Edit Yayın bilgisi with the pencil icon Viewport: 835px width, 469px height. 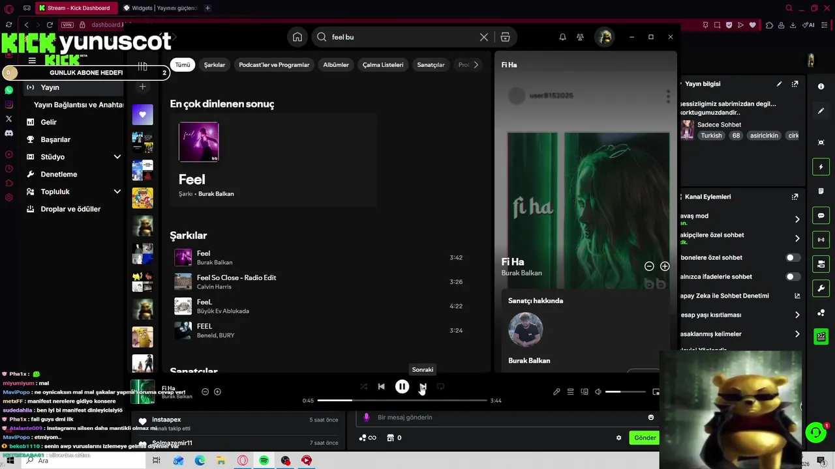click(x=779, y=84)
